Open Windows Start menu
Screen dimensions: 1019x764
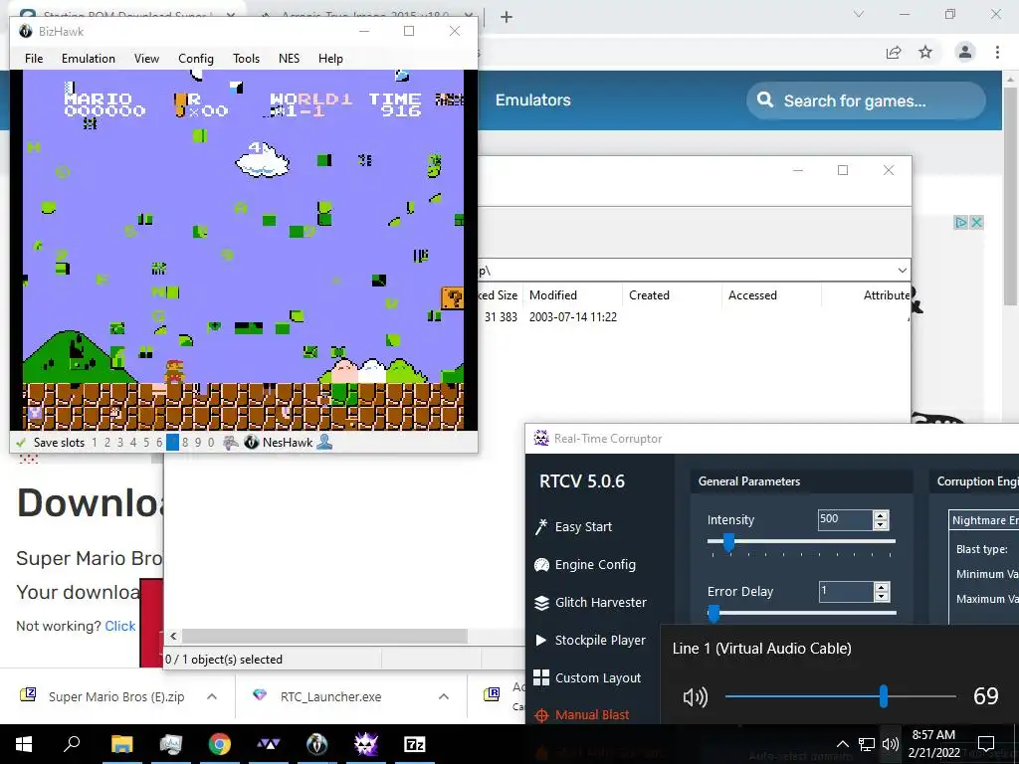pos(24,744)
